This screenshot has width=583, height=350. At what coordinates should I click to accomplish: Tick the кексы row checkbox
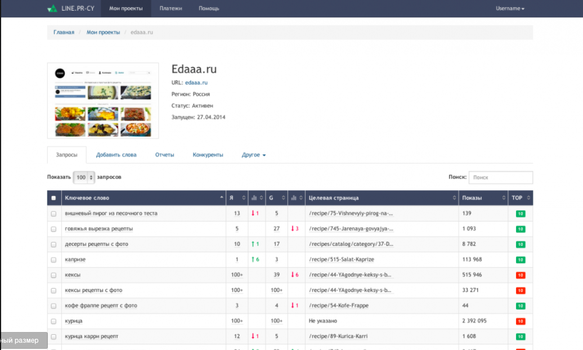click(53, 275)
